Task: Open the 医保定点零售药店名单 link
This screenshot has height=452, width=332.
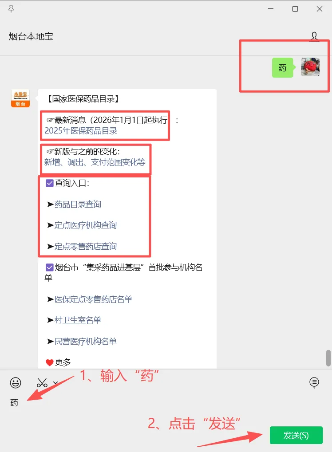Action: [x=93, y=299]
